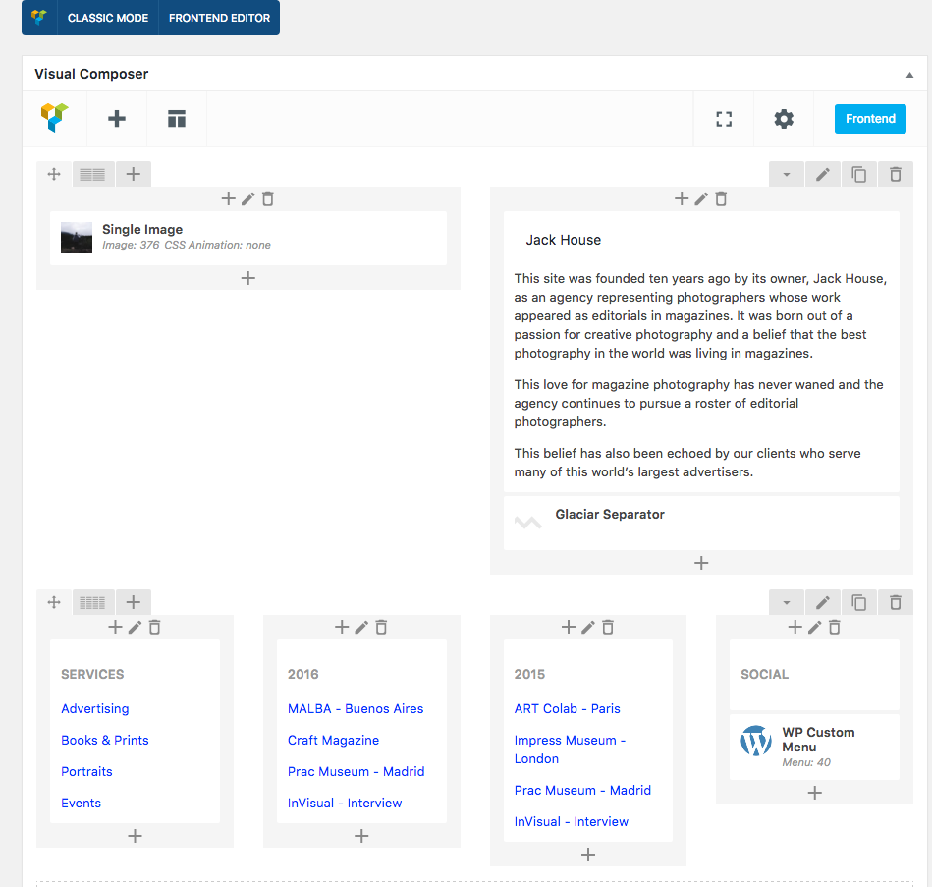
Task: Edit the Social column
Action: tap(815, 627)
